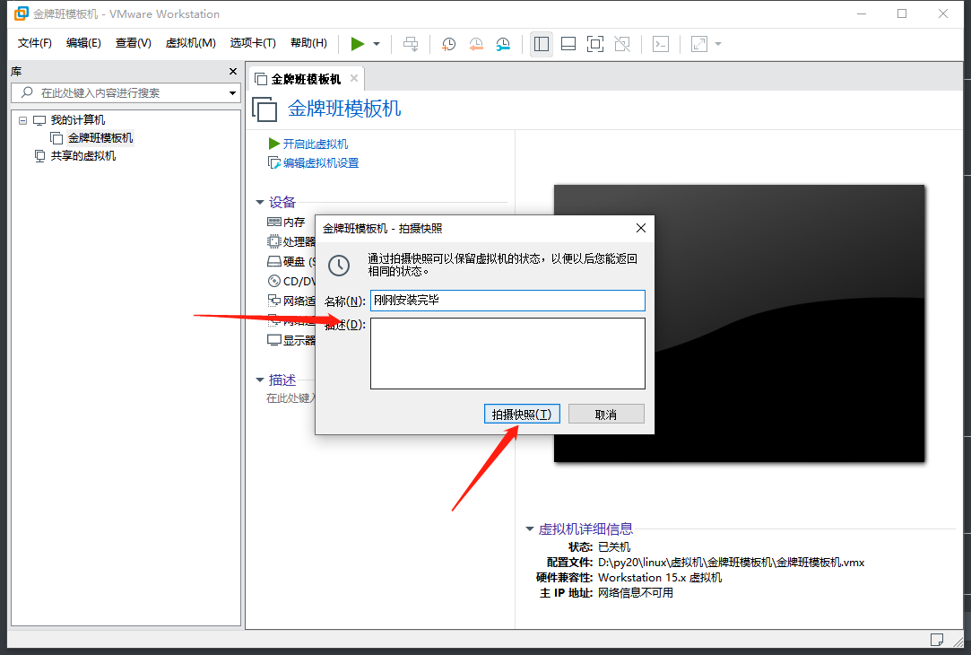Screen dimensions: 971x655
Task: Click the 取消 button in snapshot dialog
Action: point(606,414)
